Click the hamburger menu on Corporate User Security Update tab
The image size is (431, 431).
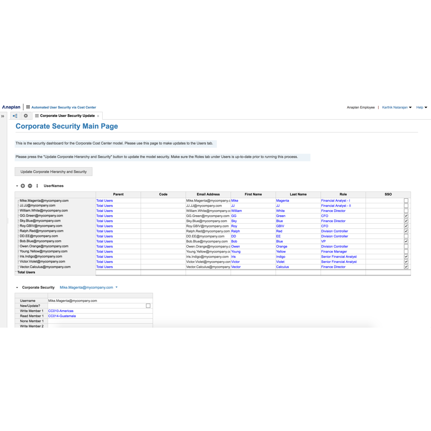pos(37,115)
